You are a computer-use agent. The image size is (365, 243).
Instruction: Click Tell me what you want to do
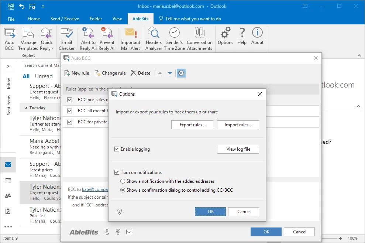(190, 19)
